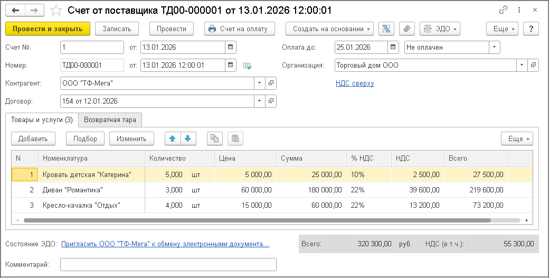
Task: Click Провести и закрыть button
Action: coord(48,29)
